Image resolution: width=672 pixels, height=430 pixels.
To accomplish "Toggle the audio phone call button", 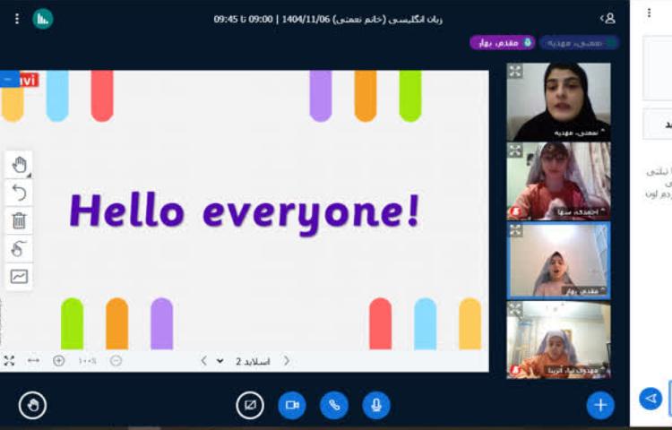I will pos(334,405).
